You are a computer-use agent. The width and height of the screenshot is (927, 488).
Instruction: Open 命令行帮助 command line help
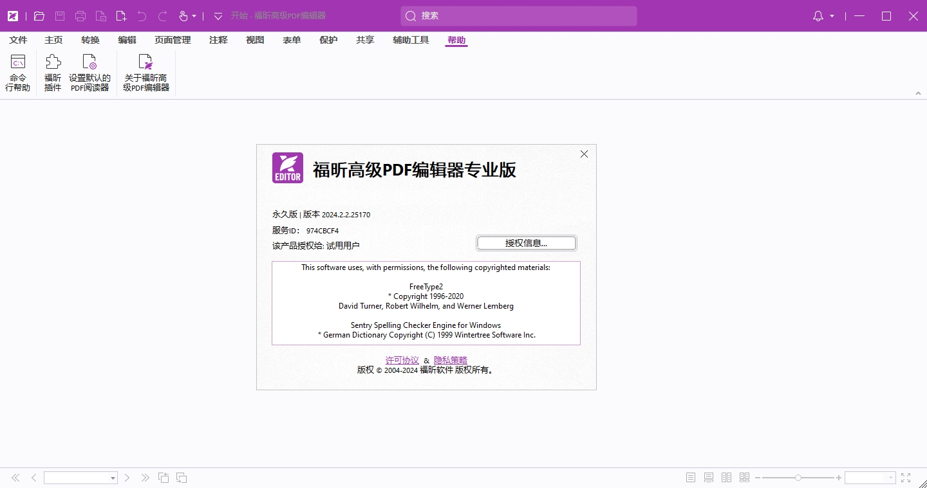(x=18, y=73)
